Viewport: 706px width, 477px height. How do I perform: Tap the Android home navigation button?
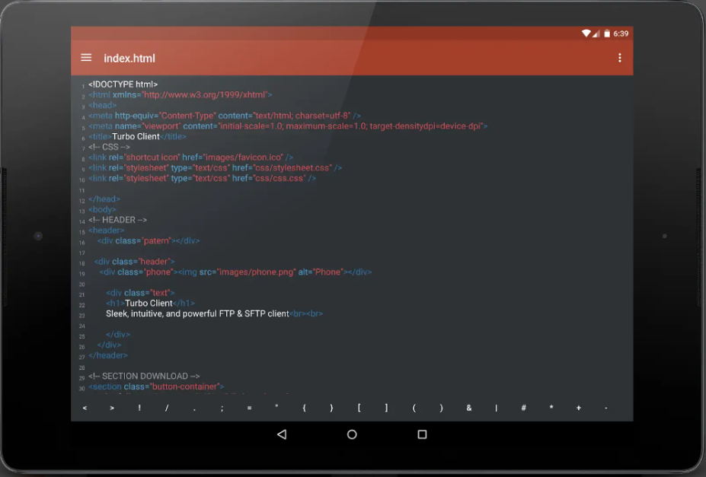point(352,434)
